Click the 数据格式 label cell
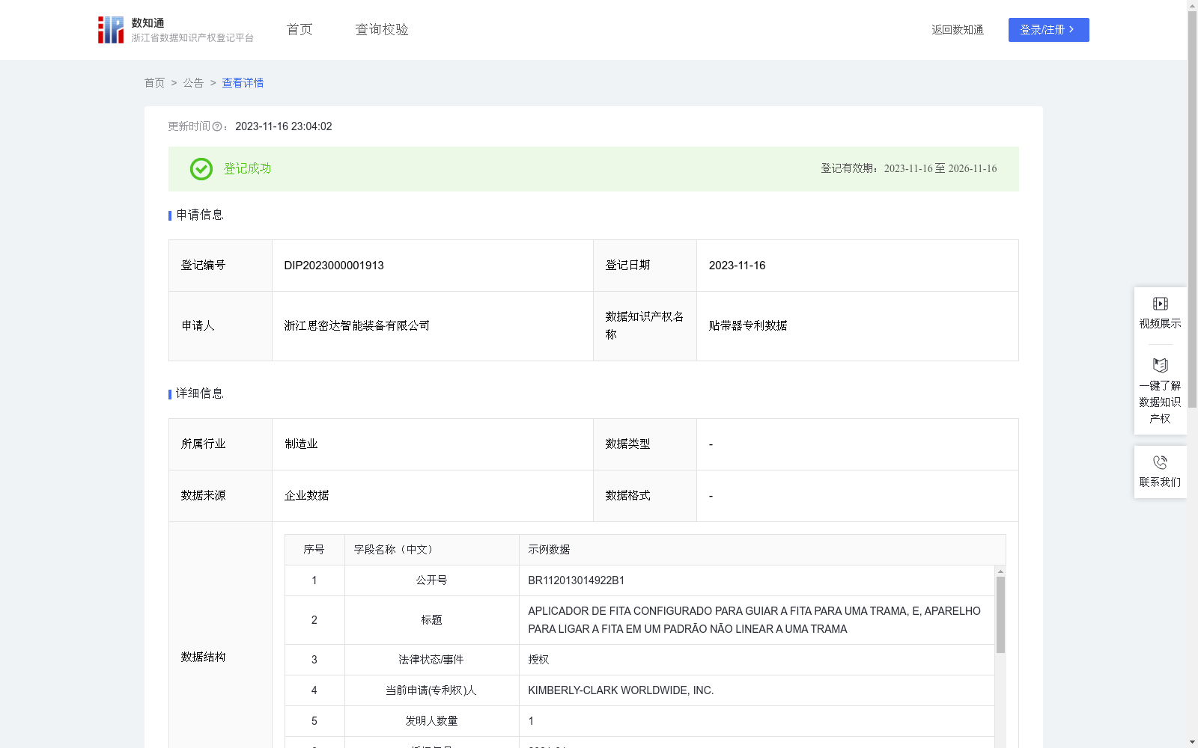 coord(645,496)
